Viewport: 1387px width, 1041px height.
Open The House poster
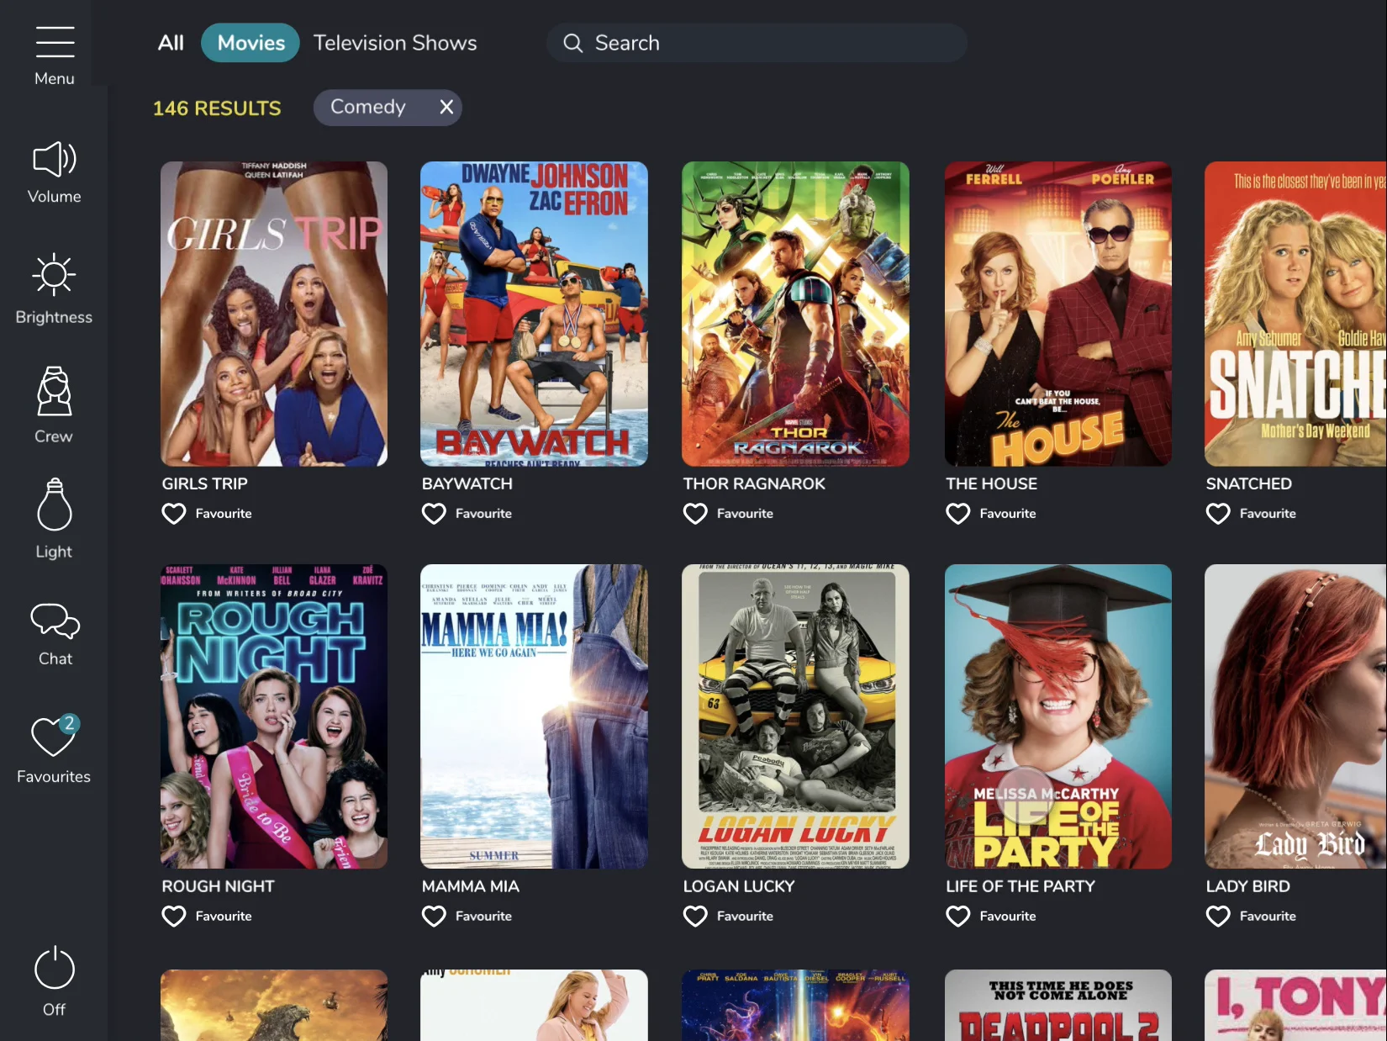(x=1058, y=314)
